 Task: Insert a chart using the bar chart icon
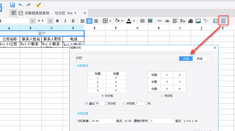[190, 21]
